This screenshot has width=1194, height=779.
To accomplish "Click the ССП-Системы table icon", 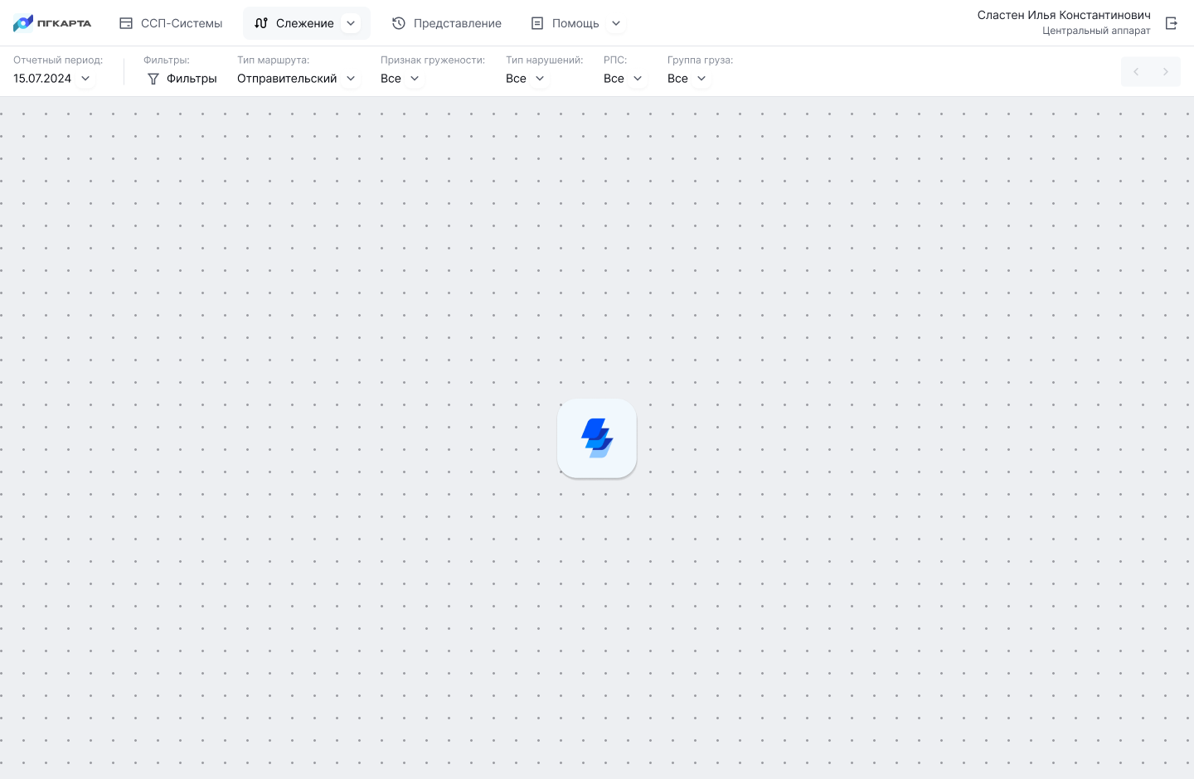I will [126, 23].
